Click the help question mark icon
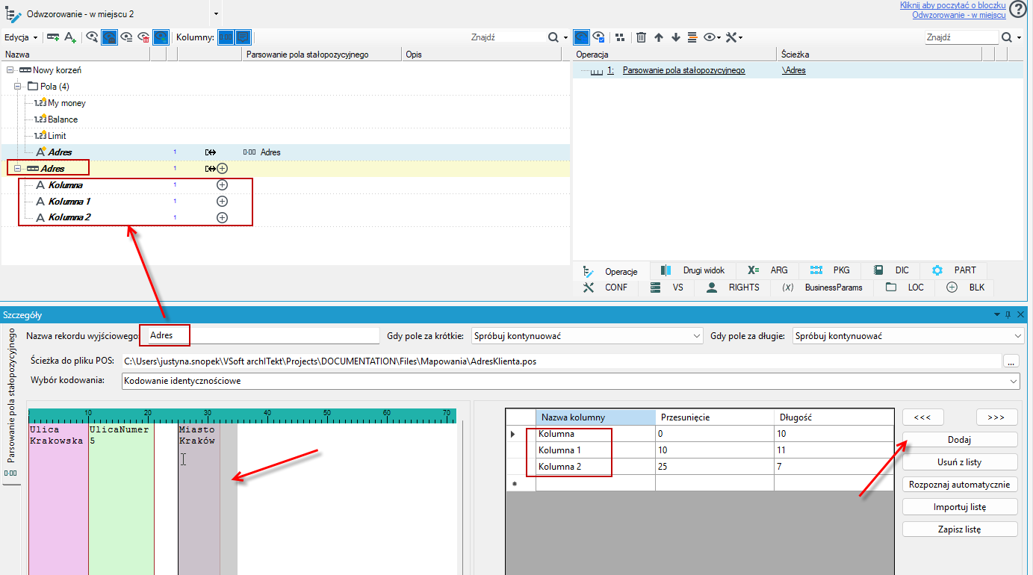 coord(1018,9)
